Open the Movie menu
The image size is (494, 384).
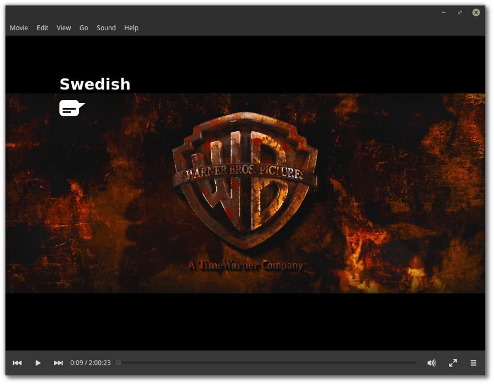coord(19,27)
